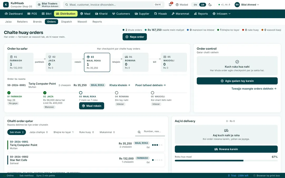
Task: Click the KulHisab logo icon
Action: click(x=6, y=5)
